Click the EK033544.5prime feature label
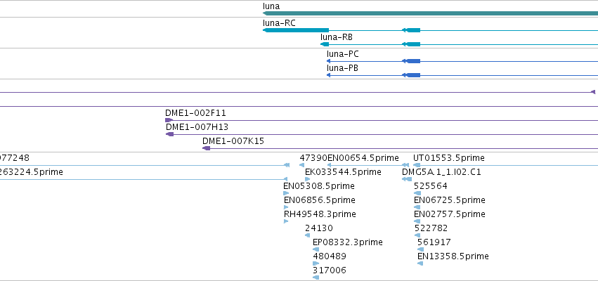This screenshot has height=281, width=598. click(x=343, y=172)
